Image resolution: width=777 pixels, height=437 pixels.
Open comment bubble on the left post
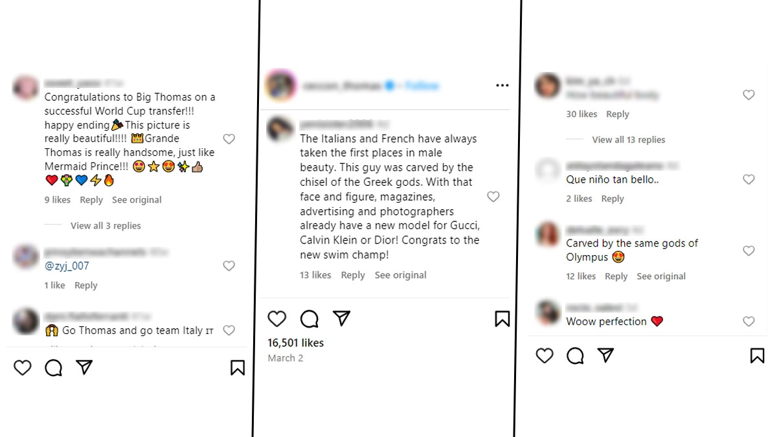(x=54, y=368)
